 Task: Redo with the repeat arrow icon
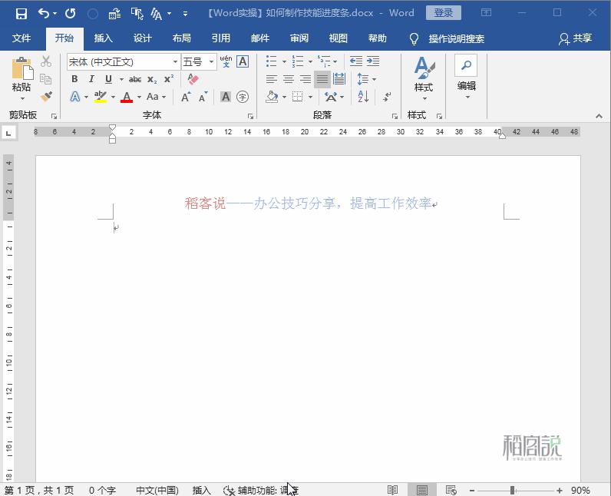[x=71, y=14]
